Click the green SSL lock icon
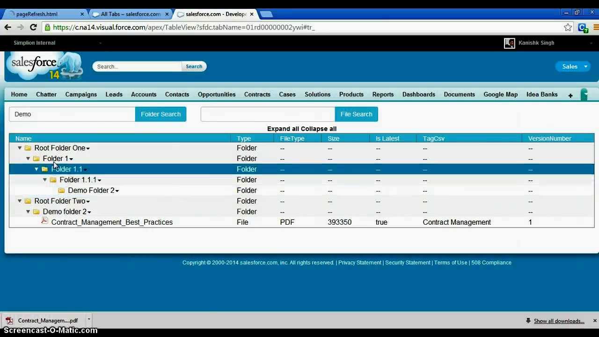Image resolution: width=599 pixels, height=337 pixels. [x=47, y=27]
